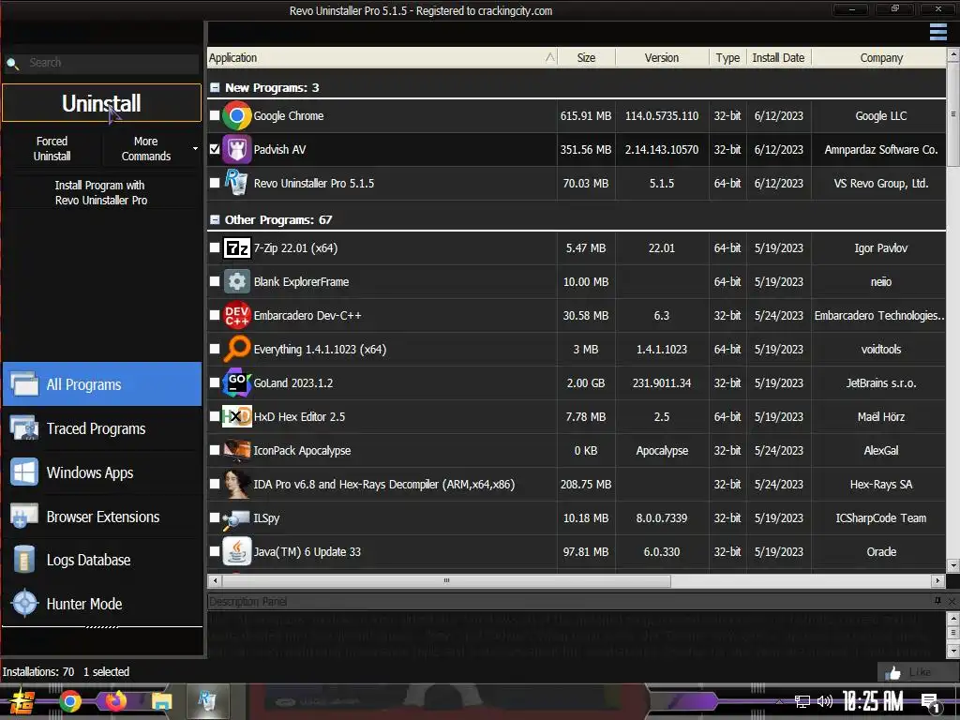The width and height of the screenshot is (960, 720).
Task: Check the ILSpy checkbox
Action: 215,517
